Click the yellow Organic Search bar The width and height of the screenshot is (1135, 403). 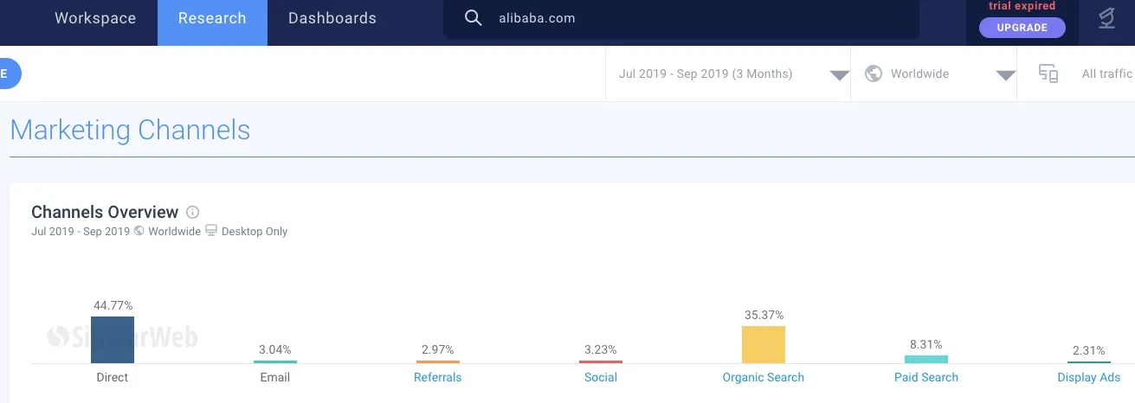[x=763, y=344]
